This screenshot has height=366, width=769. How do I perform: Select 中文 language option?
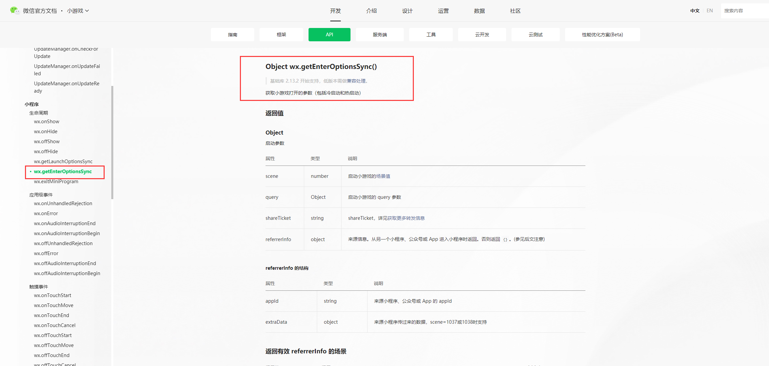click(x=695, y=11)
